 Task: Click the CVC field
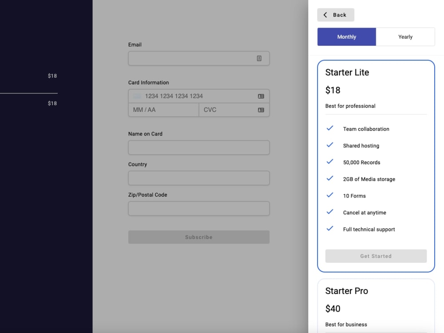pyautogui.click(x=234, y=110)
